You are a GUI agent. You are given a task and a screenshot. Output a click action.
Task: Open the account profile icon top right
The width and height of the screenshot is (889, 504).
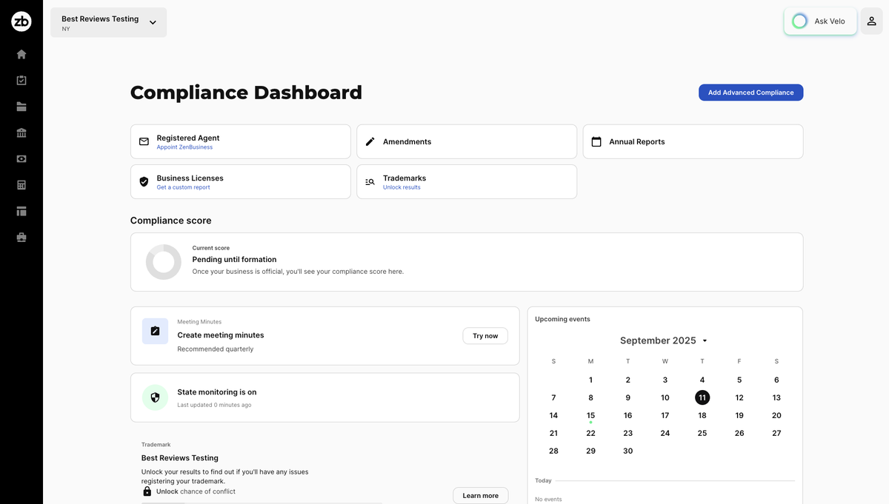click(x=871, y=21)
